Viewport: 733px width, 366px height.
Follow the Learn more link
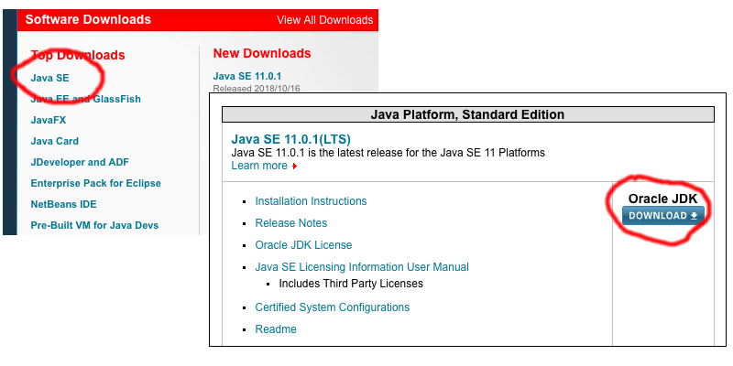click(259, 166)
